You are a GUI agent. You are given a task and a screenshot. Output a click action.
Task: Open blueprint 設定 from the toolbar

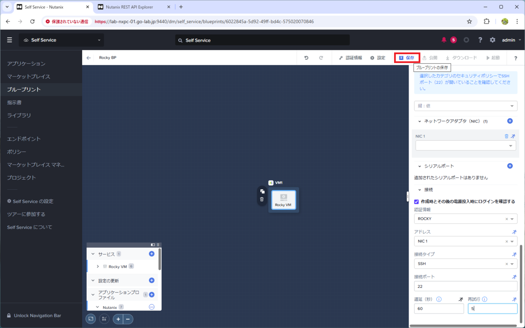click(378, 58)
